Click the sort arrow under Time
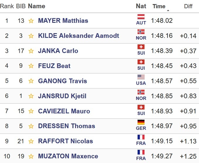The image size is (199, 163). pos(168,11)
